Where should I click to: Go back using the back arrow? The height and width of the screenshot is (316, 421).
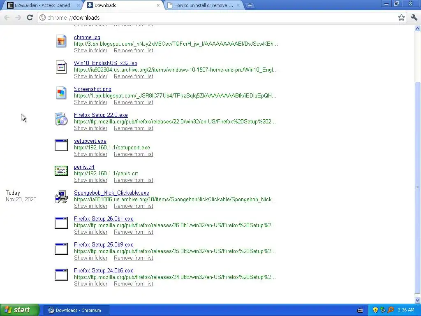tap(7, 18)
